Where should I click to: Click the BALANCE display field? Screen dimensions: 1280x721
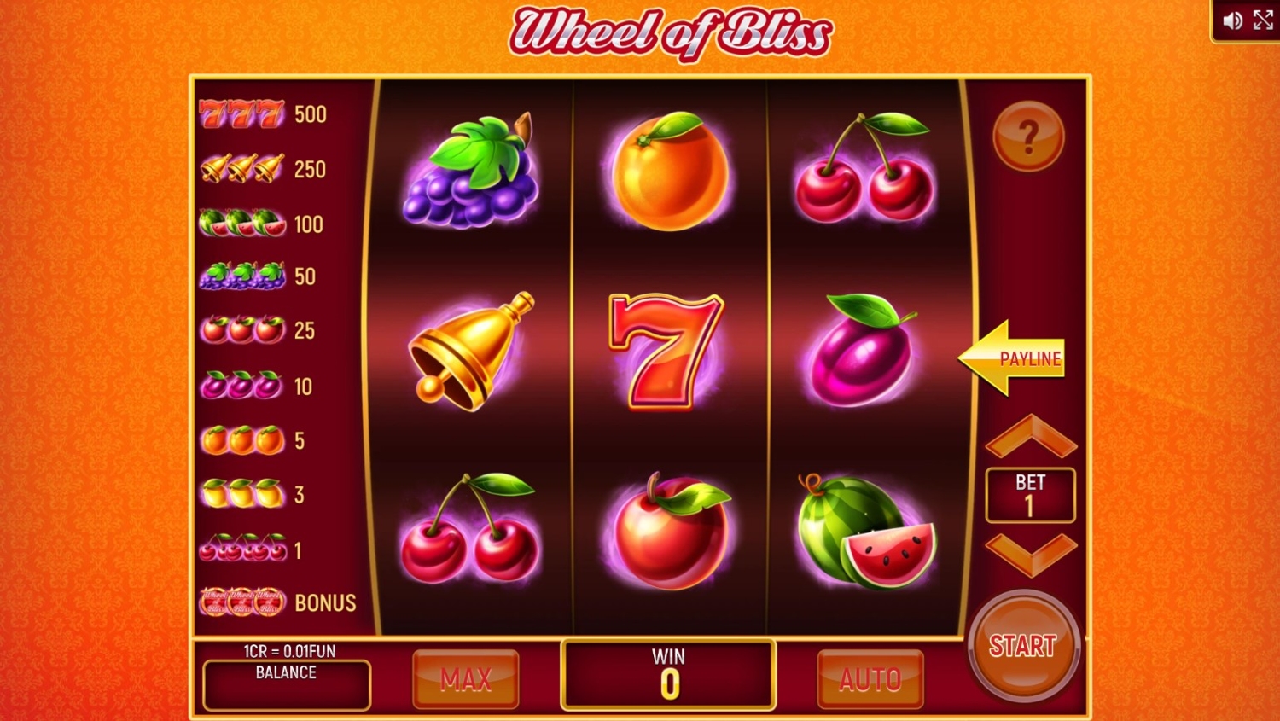(x=287, y=684)
